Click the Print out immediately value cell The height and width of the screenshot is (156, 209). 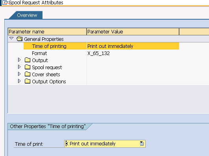point(133,46)
